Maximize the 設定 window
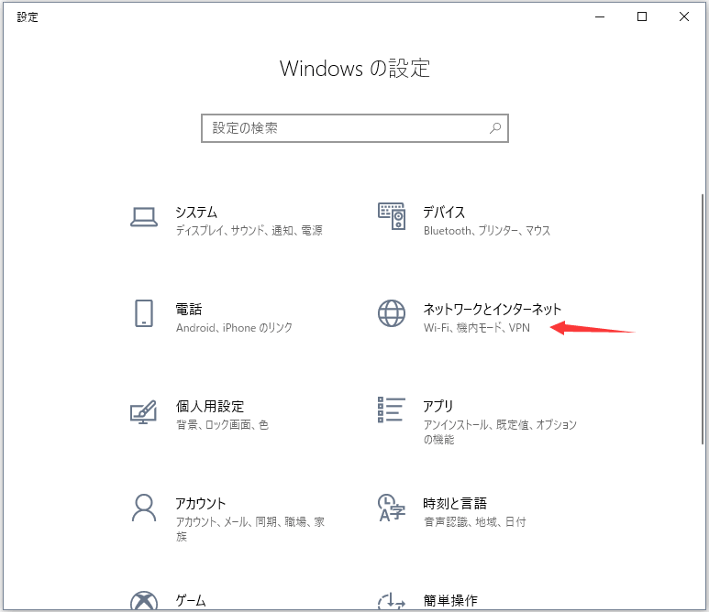 pyautogui.click(x=642, y=16)
